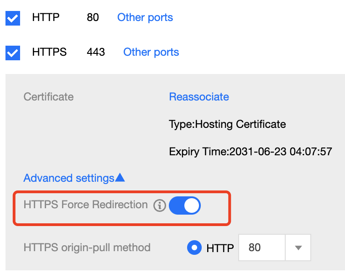The width and height of the screenshot is (345, 274).
Task: Click Reassociate to change certificate
Action: click(x=199, y=97)
